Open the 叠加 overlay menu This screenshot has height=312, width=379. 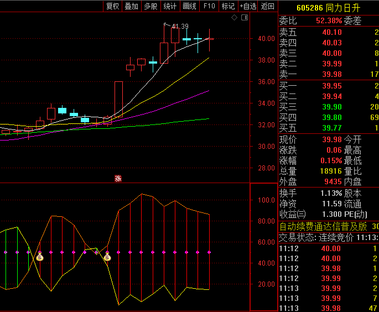point(131,6)
